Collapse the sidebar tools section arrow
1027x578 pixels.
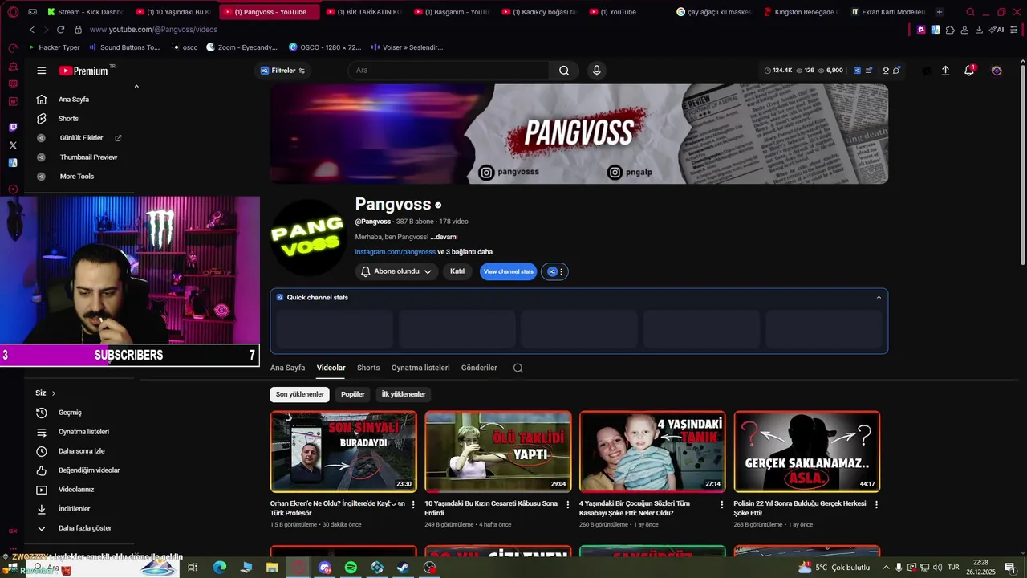pyautogui.click(x=136, y=87)
